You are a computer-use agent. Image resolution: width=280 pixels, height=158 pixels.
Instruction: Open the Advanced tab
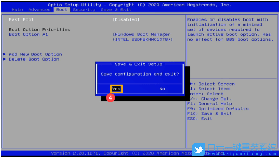(x=39, y=10)
